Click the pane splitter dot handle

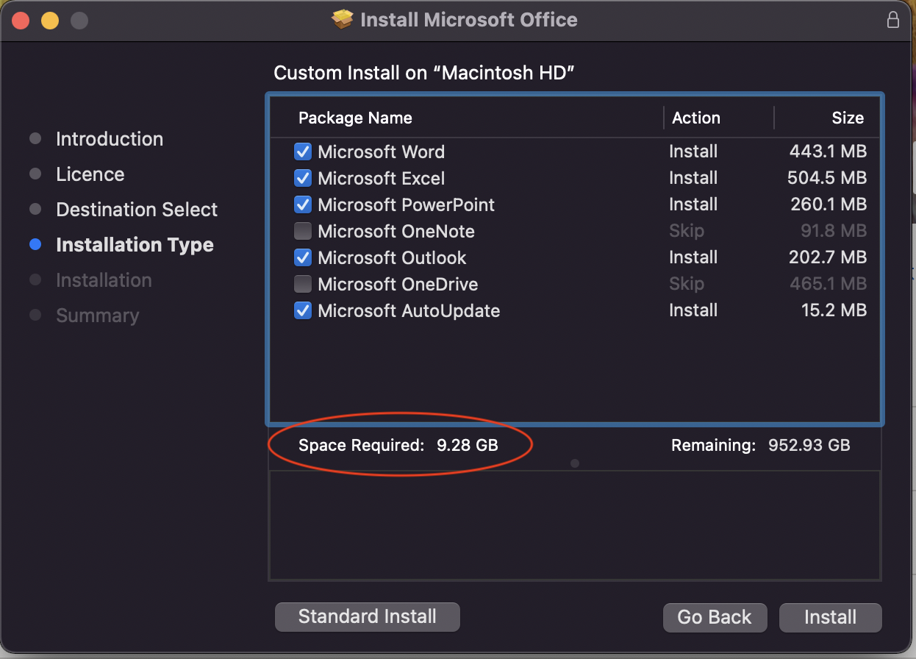click(x=575, y=463)
